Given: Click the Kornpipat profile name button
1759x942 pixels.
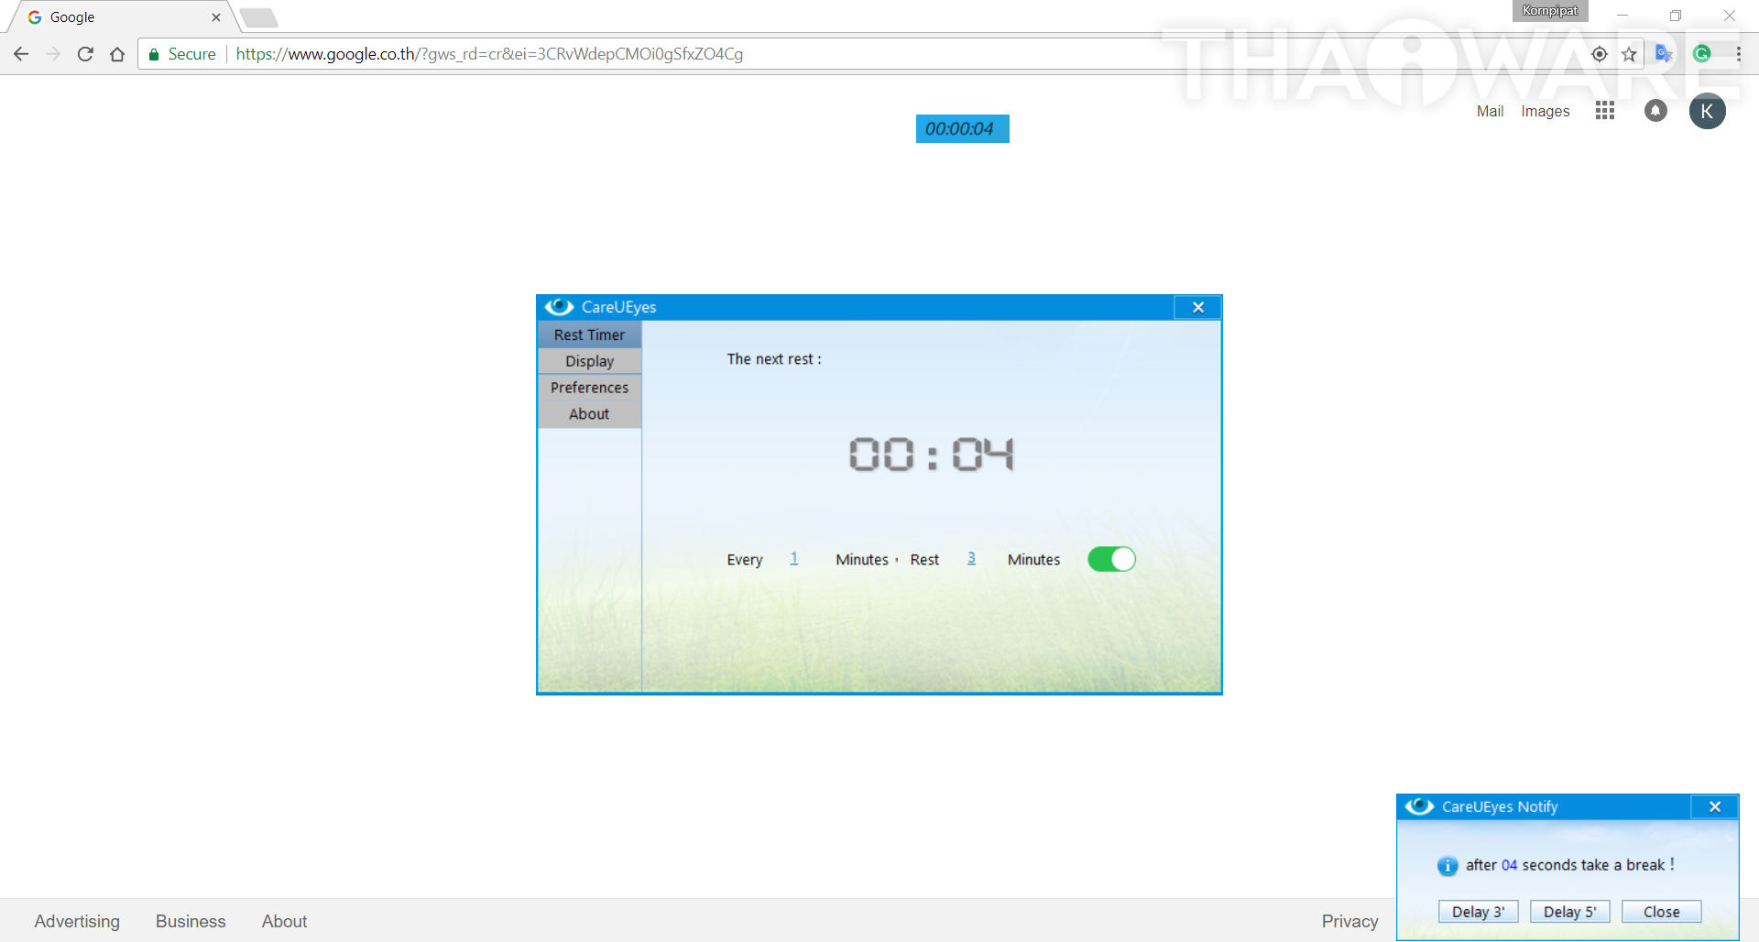Looking at the screenshot, I should tap(1550, 11).
